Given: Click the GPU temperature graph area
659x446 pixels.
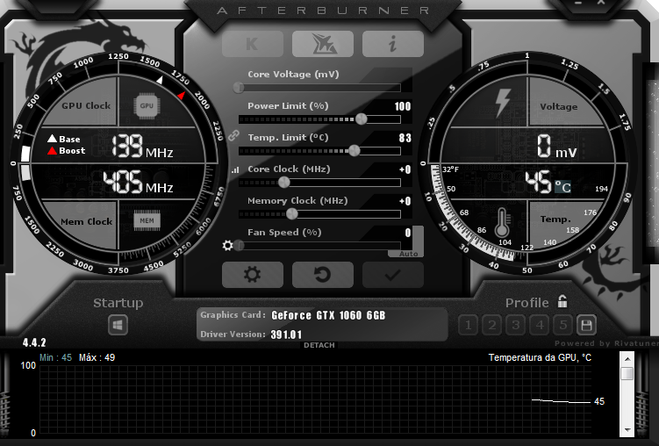Looking at the screenshot, I should pyautogui.click(x=315, y=399).
